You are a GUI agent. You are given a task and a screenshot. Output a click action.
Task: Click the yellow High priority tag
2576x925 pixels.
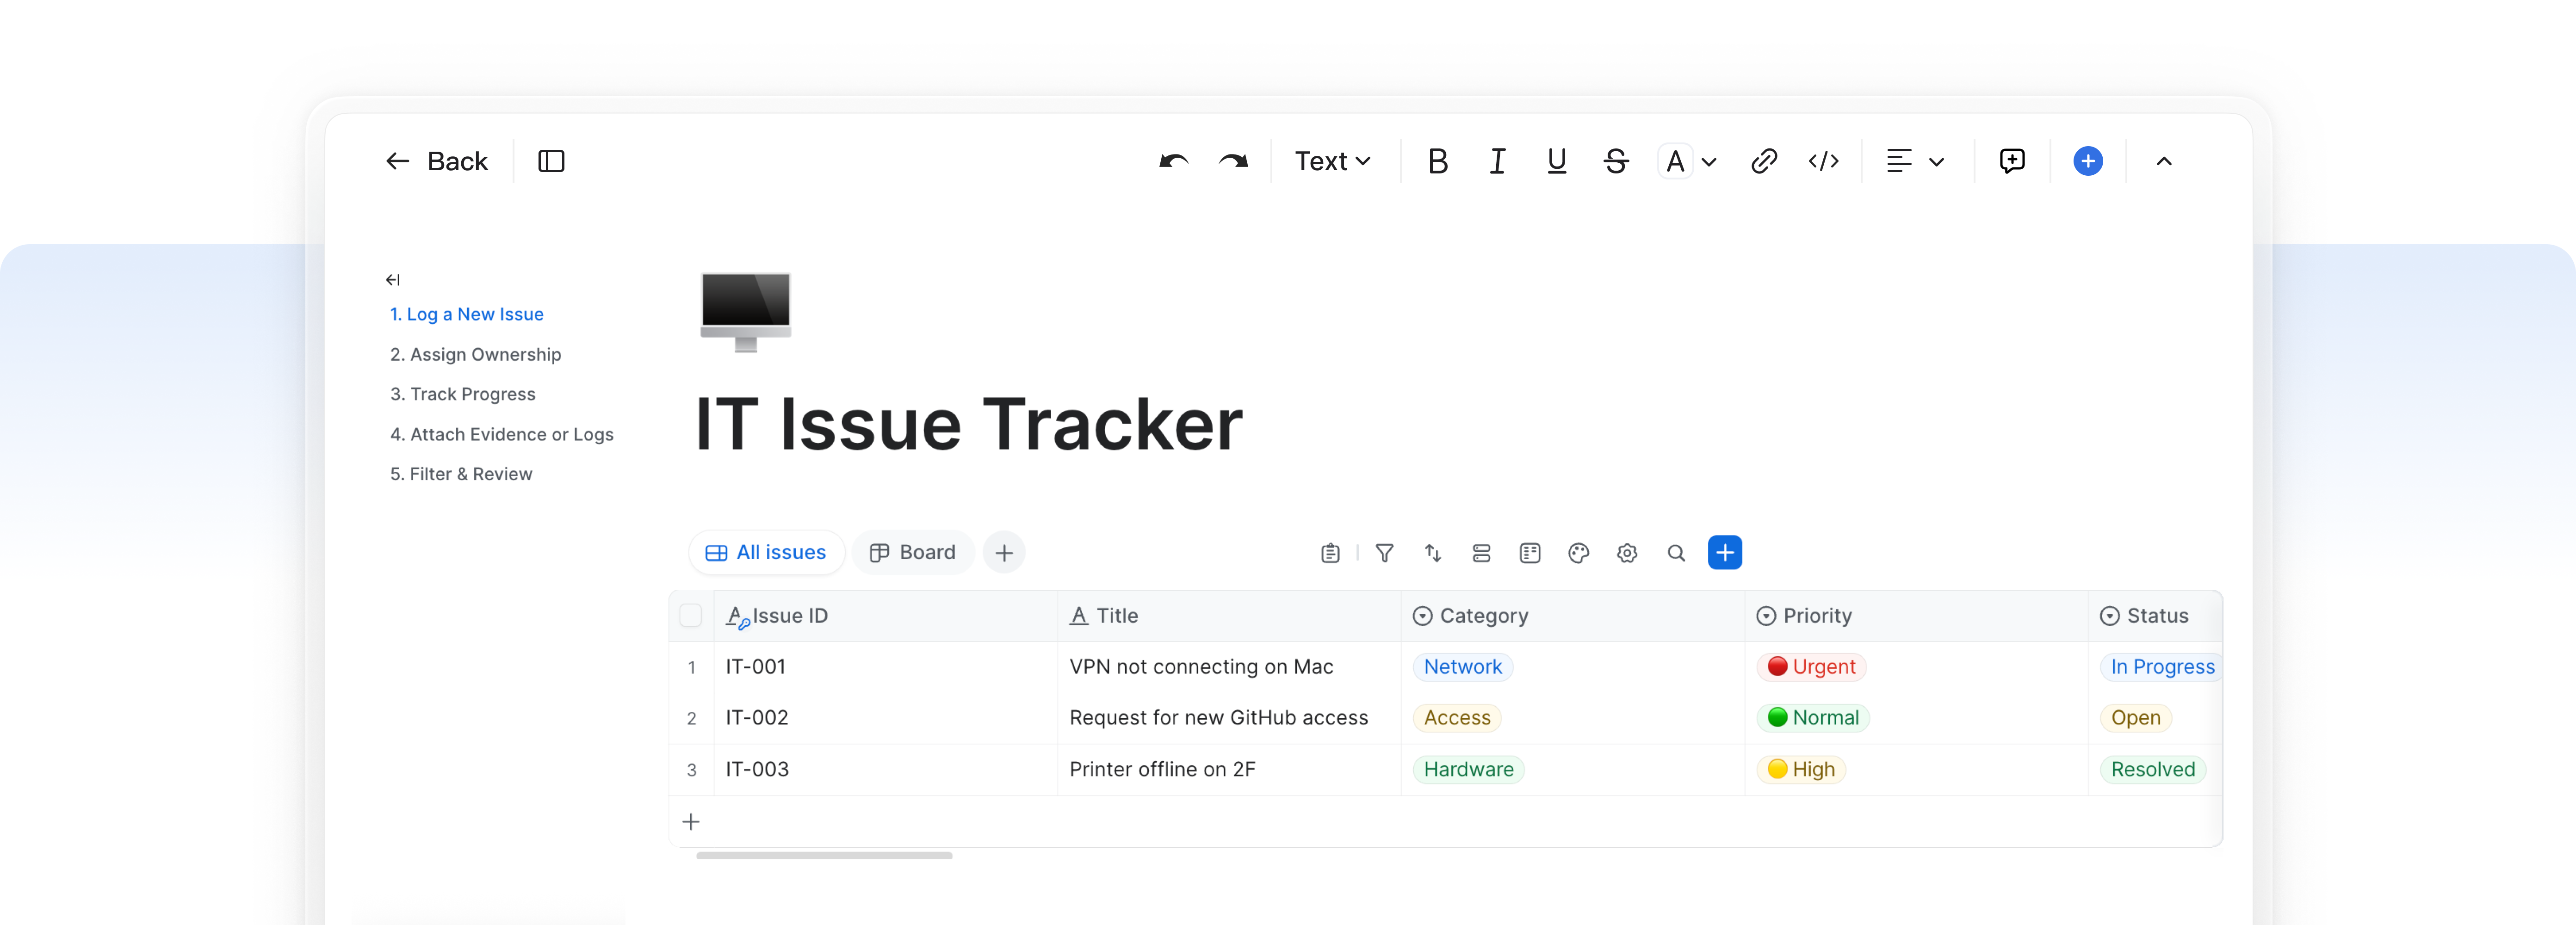click(x=1801, y=769)
